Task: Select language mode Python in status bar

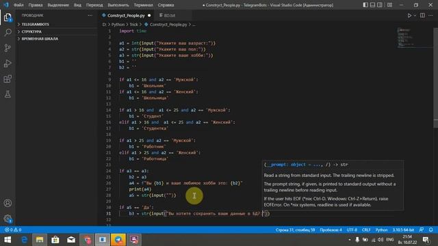Action: 381,230
